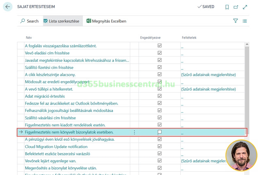Click Megnyitás Excelben toolbar item
This screenshot has width=261, height=175.
106,21
